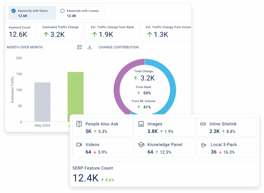Open the Estimated Traffic Change metric
Image resolution: width=264 pixels, height=193 pixels.
[60, 31]
